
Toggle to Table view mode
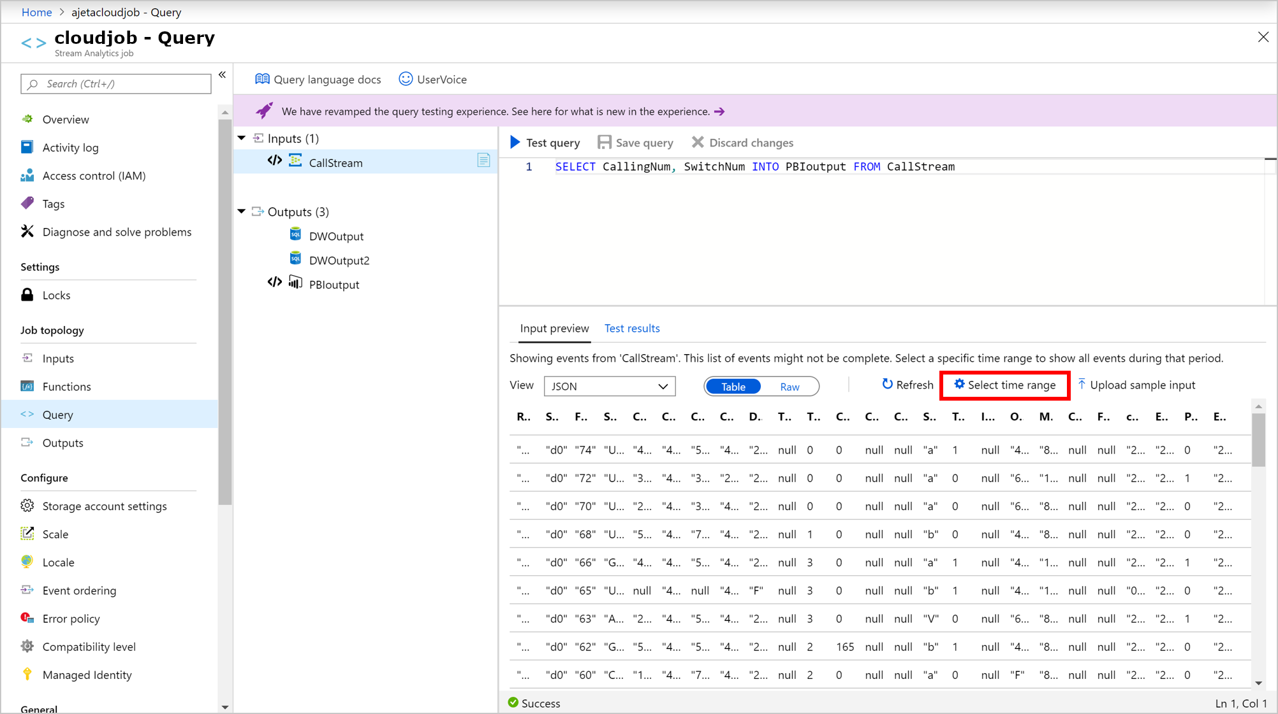[x=732, y=386]
